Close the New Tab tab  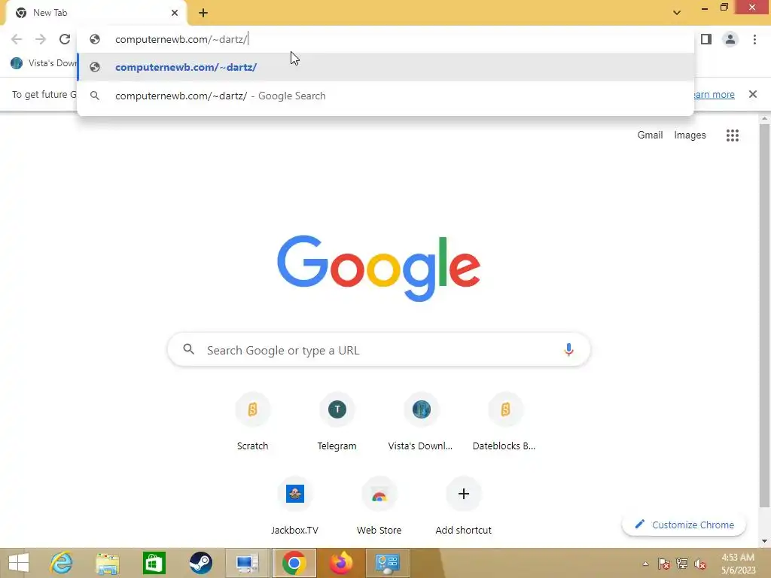coord(175,13)
